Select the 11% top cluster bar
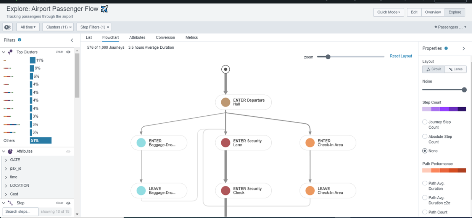Image resolution: width=472 pixels, height=218 pixels. [x=32, y=60]
